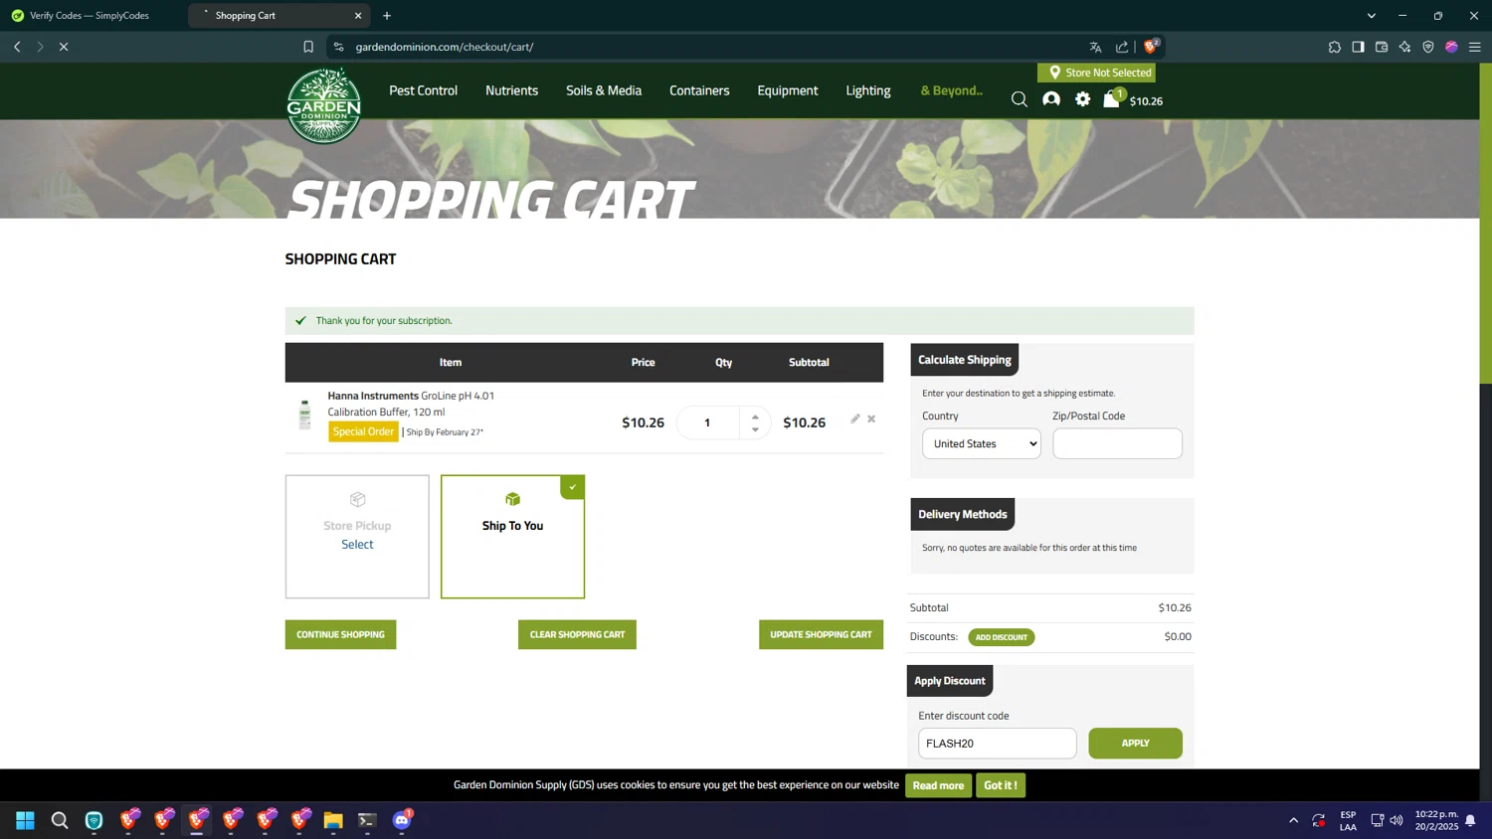This screenshot has height=839, width=1492.
Task: View site information for gardendominion.com
Action: 338,47
